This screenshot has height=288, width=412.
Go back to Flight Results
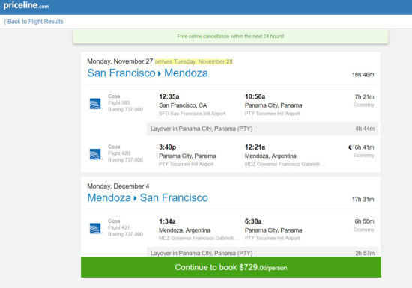tap(34, 22)
